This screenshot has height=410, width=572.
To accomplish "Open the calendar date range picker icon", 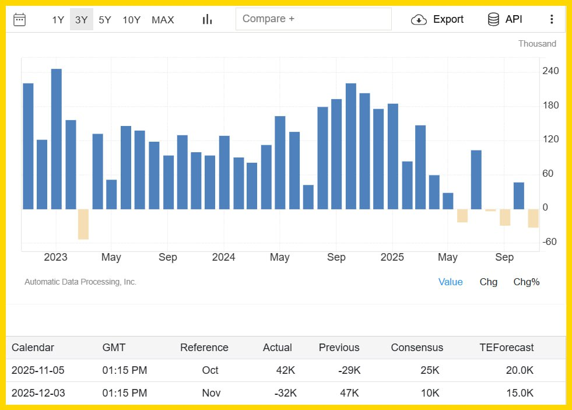I will pos(19,19).
